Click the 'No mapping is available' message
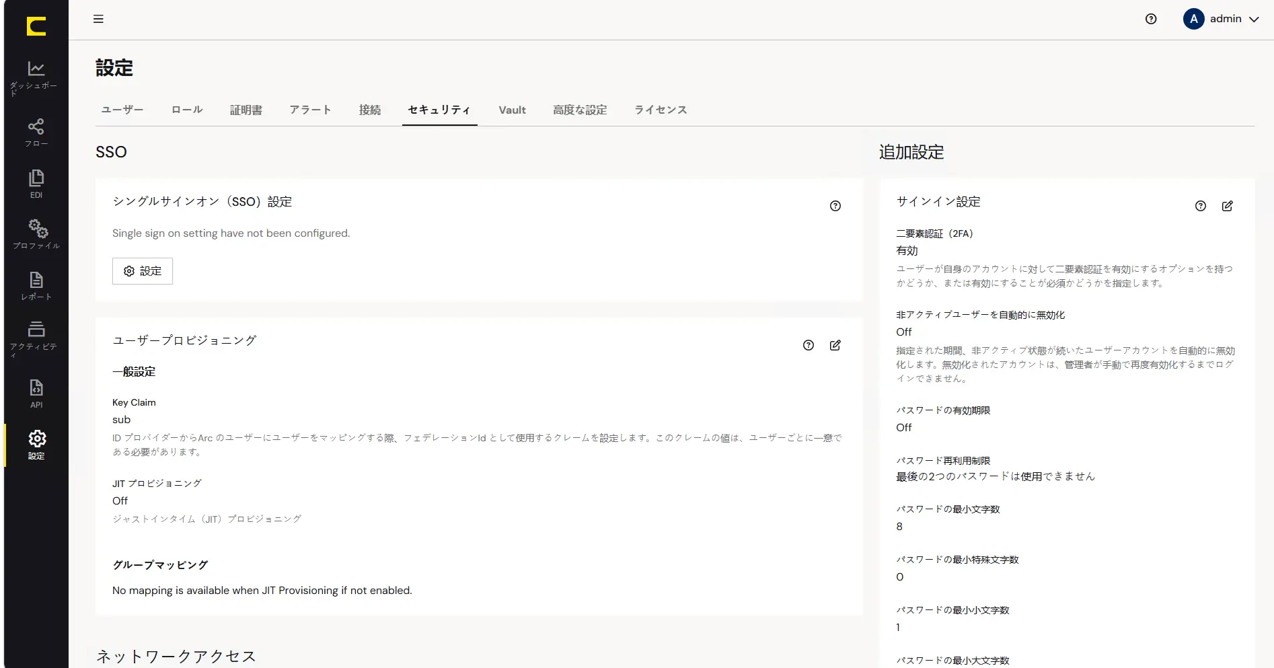Image resolution: width=1274 pixels, height=668 pixels. click(262, 591)
